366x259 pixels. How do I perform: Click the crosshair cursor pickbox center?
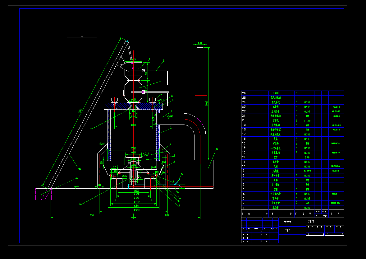(x=82, y=37)
